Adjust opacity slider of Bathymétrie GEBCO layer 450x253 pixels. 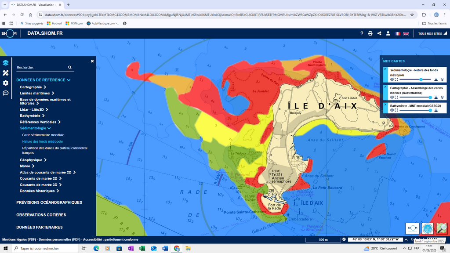[x=415, y=110]
